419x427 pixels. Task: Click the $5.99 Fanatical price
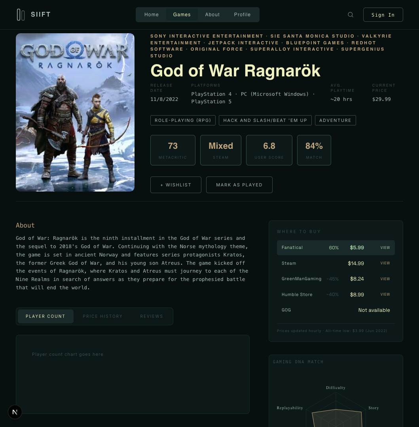point(357,248)
